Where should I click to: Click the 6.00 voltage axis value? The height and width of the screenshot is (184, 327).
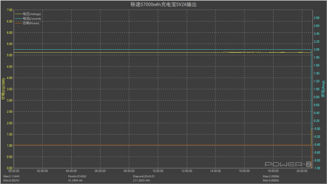point(10,32)
